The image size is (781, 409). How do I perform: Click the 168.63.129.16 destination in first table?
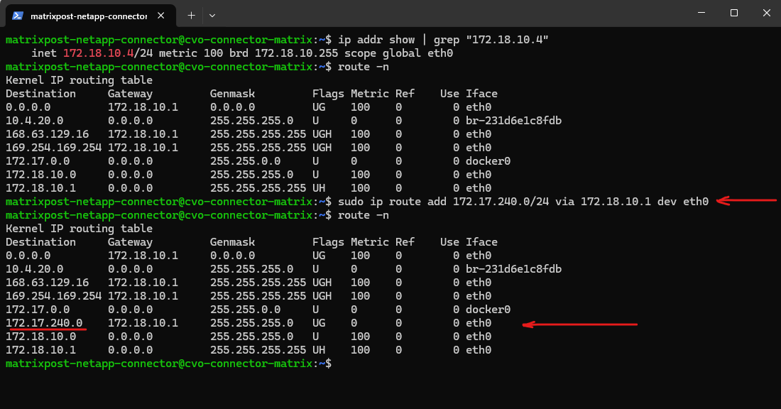pos(47,134)
